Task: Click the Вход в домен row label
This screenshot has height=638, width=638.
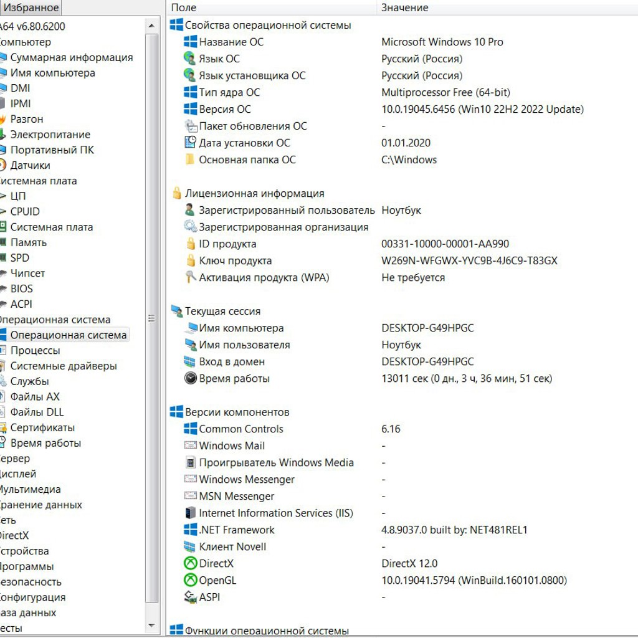Action: [x=232, y=362]
